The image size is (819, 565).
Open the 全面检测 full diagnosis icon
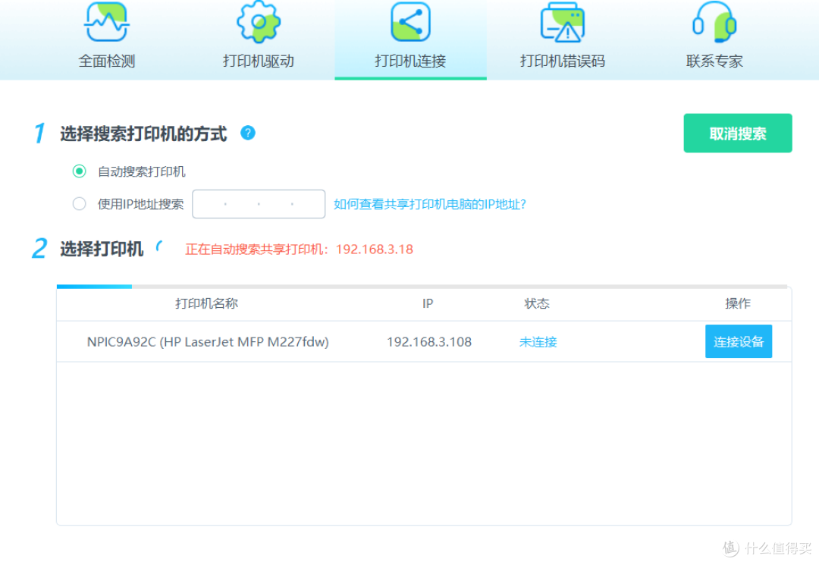point(107,22)
